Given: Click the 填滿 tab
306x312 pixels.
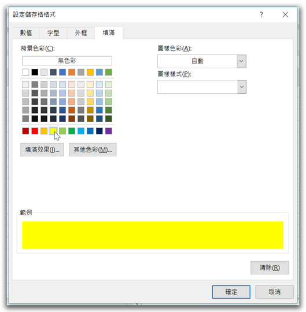Looking at the screenshot, I should tap(109, 32).
